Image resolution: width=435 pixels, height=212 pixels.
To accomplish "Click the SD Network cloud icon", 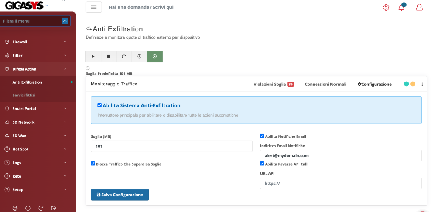I will coord(7,122).
